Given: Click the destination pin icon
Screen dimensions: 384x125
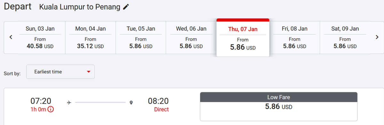Looking at the screenshot, I should pyautogui.click(x=131, y=102).
